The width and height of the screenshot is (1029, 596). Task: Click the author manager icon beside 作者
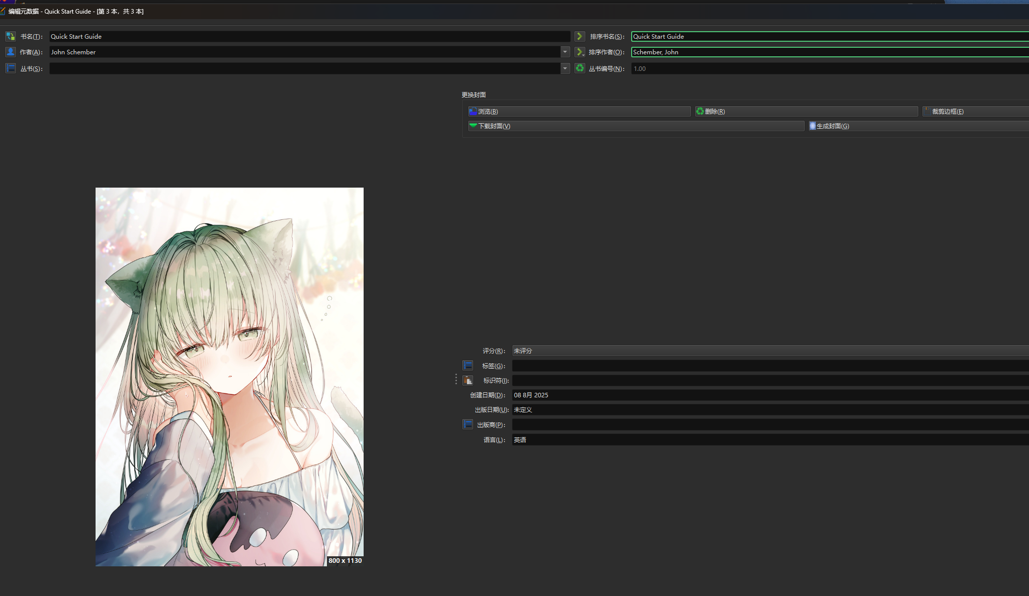[11, 52]
